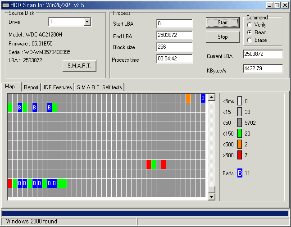The width and height of the screenshot is (291, 227).
Task: Click the white <5ms legend swatch
Action: pyautogui.click(x=240, y=101)
